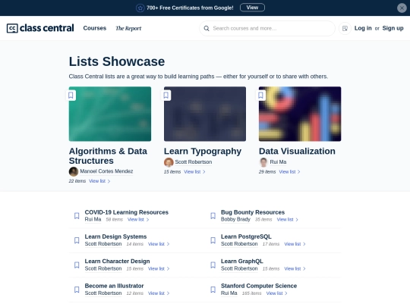Screen dimensions: 410x307
Task: Open Learn Character Design title
Action: tap(117, 261)
